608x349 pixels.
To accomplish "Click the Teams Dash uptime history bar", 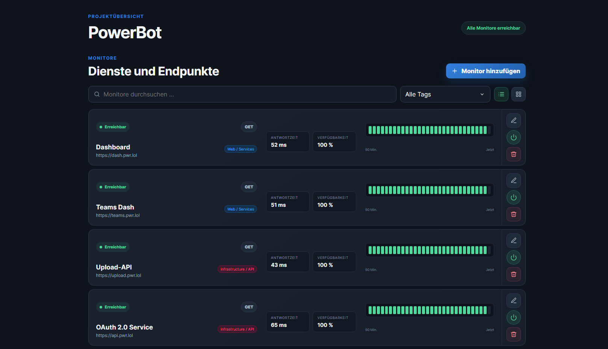I will pyautogui.click(x=430, y=190).
